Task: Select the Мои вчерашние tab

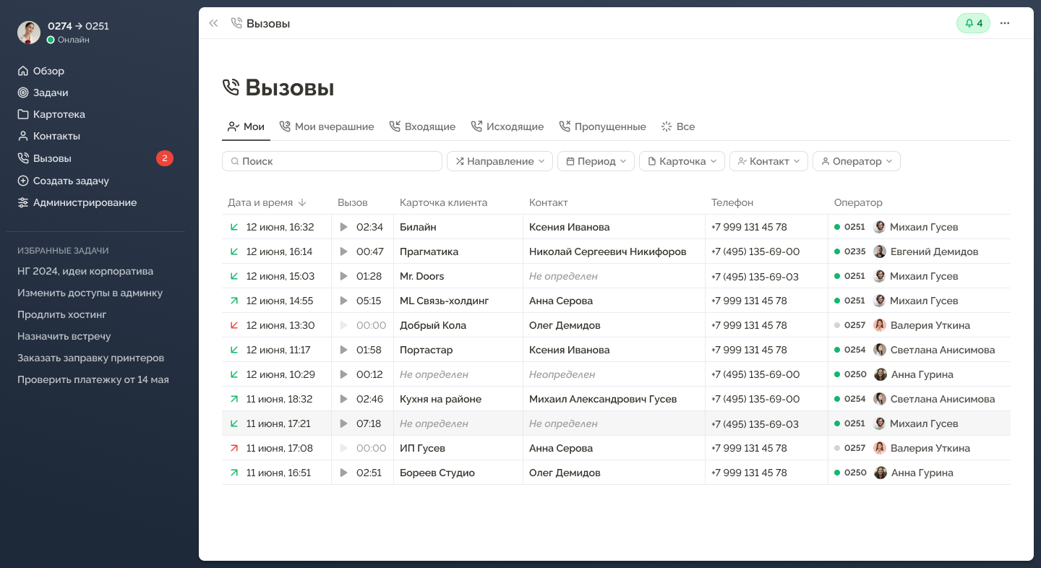Action: (327, 126)
